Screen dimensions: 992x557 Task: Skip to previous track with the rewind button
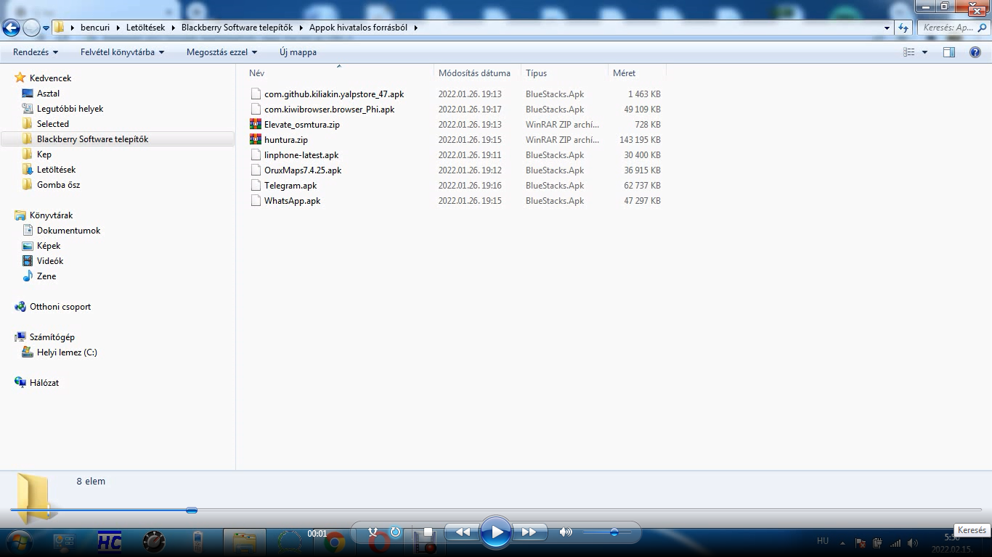(463, 532)
